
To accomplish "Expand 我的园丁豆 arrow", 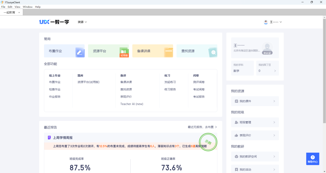I will click(275, 71).
